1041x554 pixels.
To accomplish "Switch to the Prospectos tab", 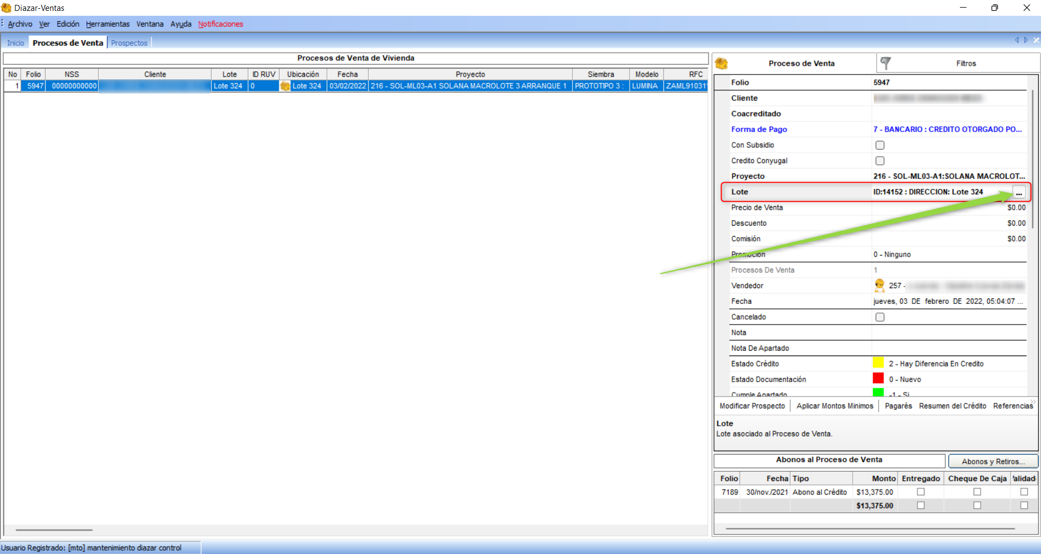I will click(x=129, y=43).
